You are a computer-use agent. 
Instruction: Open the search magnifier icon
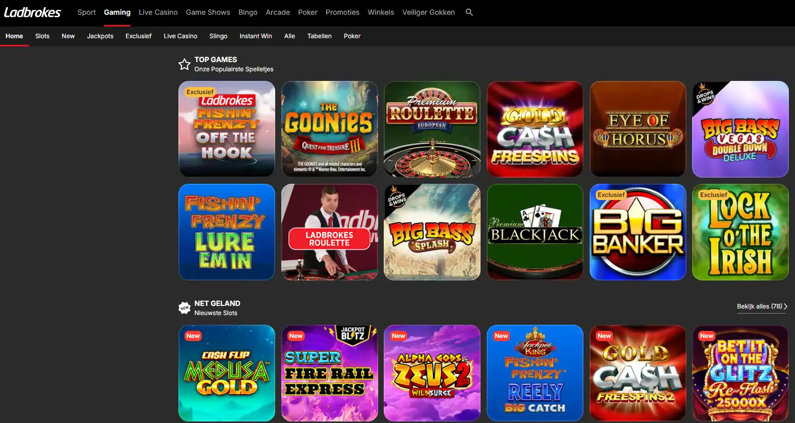tap(469, 12)
